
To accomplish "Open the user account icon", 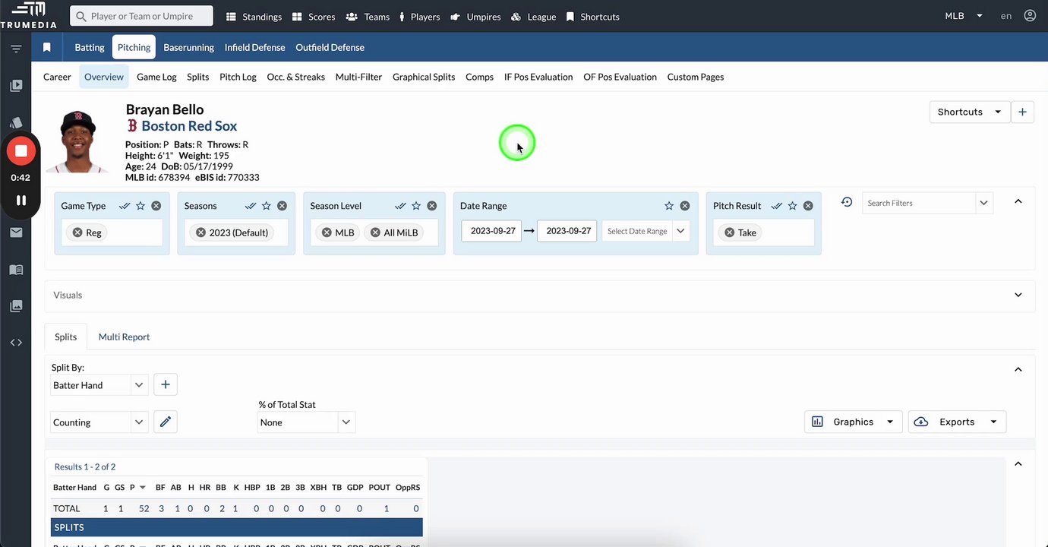I will [x=1030, y=16].
